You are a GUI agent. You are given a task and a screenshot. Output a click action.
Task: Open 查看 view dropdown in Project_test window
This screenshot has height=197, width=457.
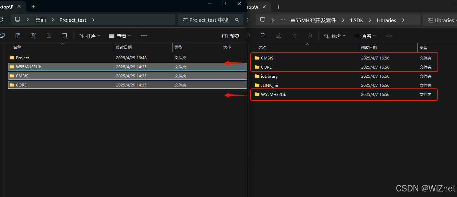[120, 36]
